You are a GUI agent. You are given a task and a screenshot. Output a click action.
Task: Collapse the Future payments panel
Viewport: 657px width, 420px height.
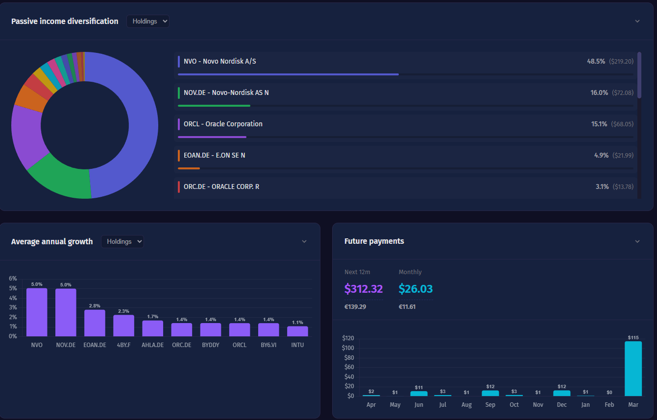coord(637,241)
